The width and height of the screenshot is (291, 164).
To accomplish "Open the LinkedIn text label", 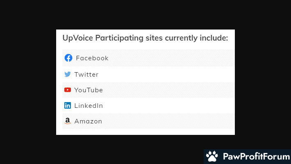I will click(89, 106).
